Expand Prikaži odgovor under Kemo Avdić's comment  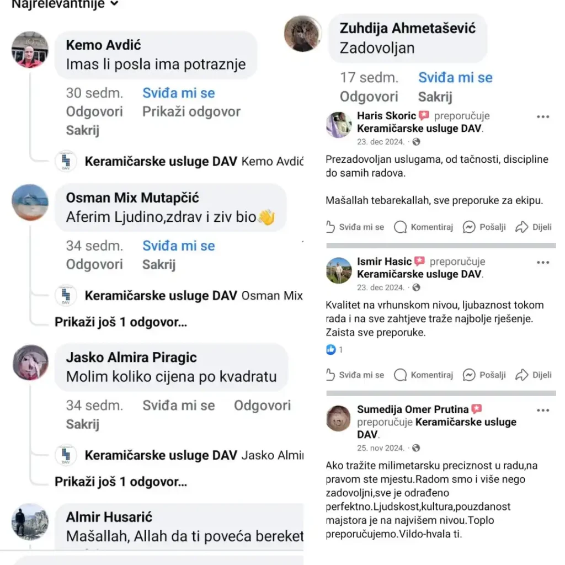191,111
